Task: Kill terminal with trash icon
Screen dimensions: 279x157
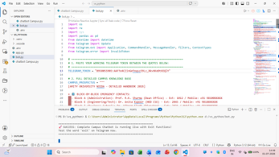Action: coord(256,109)
